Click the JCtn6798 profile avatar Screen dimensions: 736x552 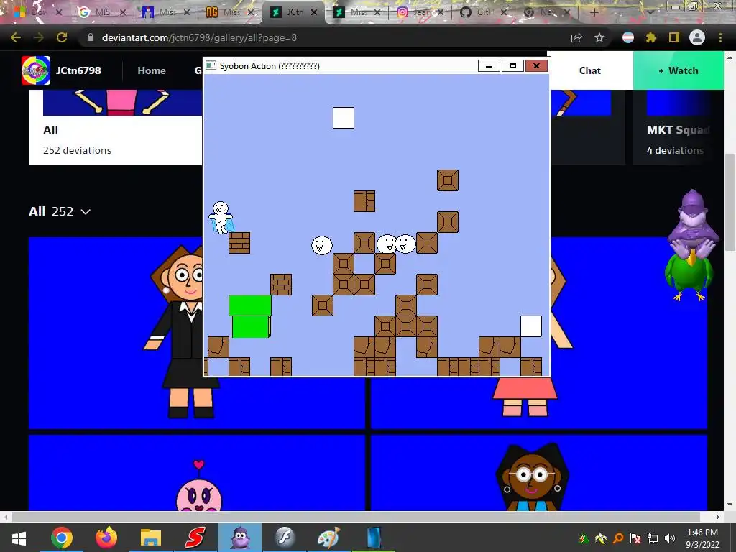[36, 70]
